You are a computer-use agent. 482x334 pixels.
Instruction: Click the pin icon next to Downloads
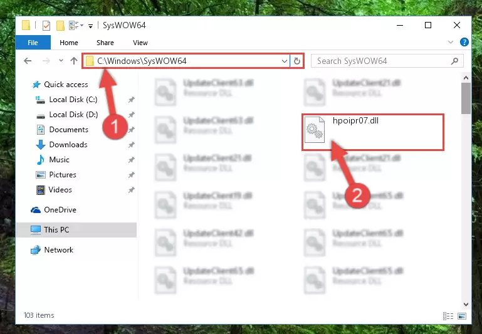coord(132,144)
